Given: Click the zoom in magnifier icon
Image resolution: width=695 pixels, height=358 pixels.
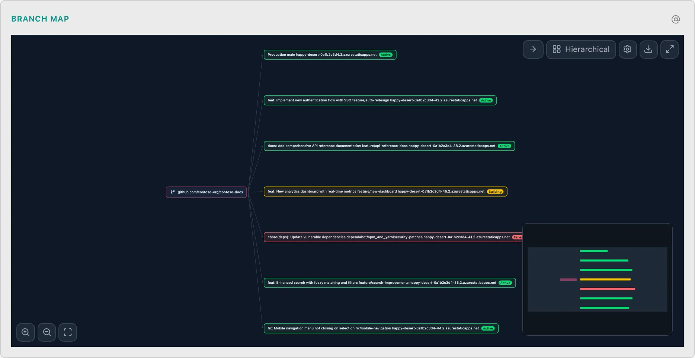Looking at the screenshot, I should [x=26, y=332].
